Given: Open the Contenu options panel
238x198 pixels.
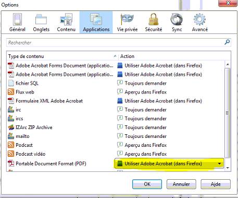Looking at the screenshot, I should point(66,22).
